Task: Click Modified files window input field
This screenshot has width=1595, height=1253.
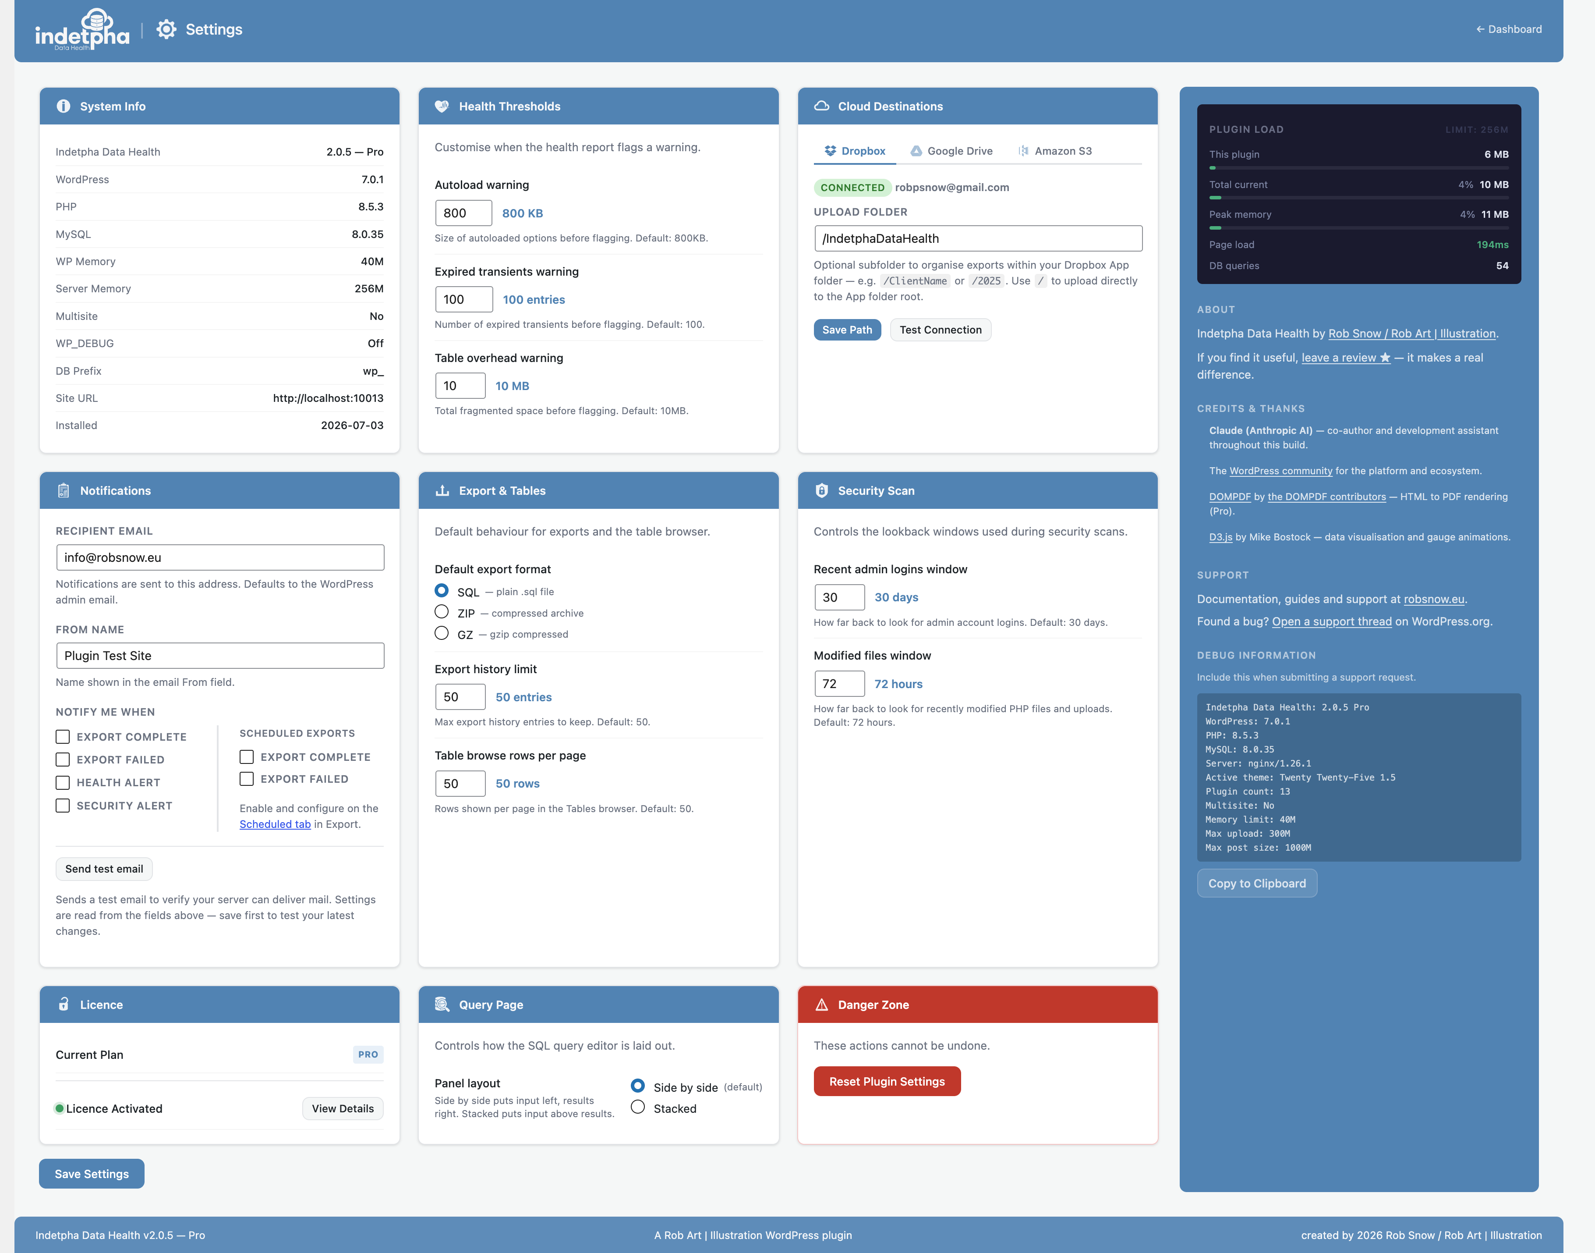Action: point(840,684)
